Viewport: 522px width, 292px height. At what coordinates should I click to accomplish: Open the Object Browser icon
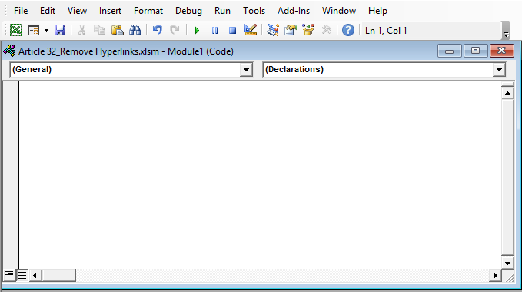point(308,30)
